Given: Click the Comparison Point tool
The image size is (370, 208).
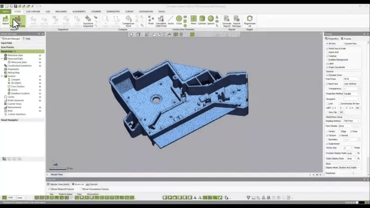Looking at the screenshot, I should coord(129,20).
